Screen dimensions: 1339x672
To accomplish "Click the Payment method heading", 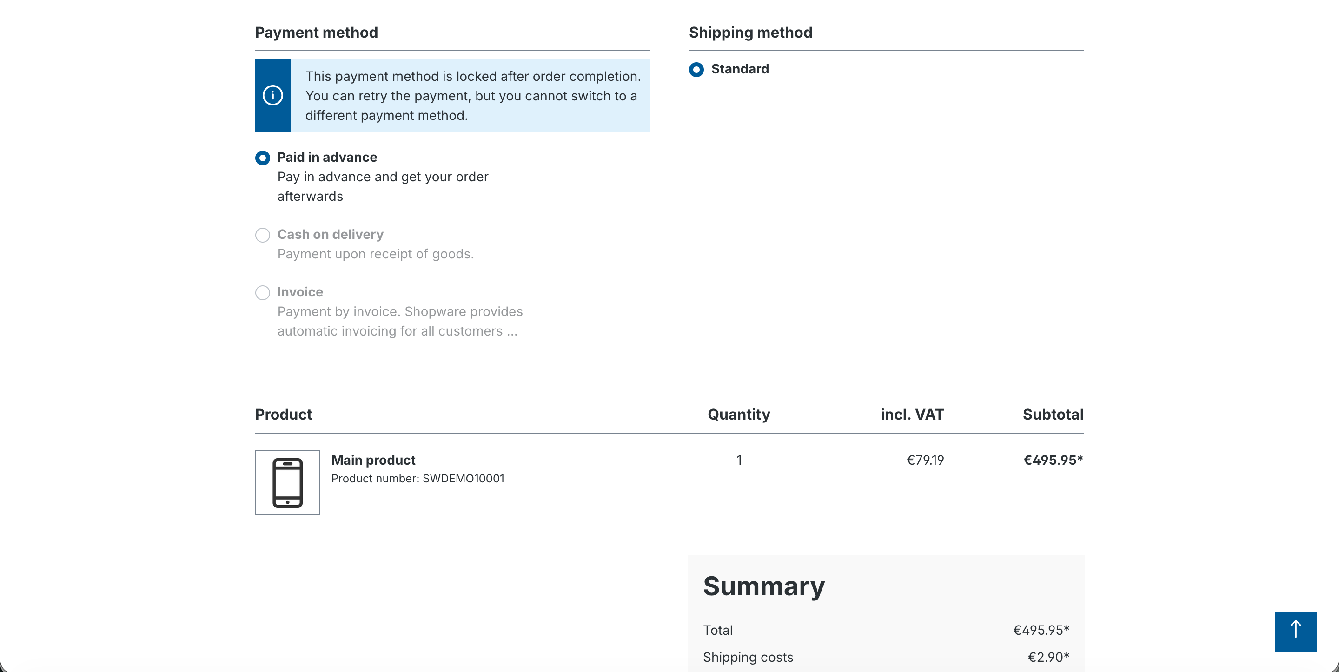I will (317, 32).
